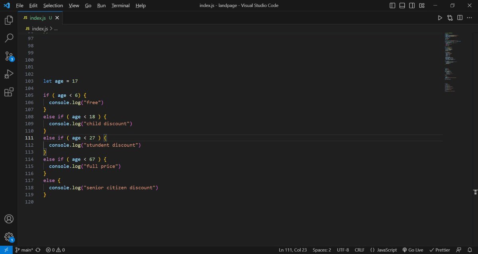Click 'age < 67' condition on line 114

pos(83,159)
